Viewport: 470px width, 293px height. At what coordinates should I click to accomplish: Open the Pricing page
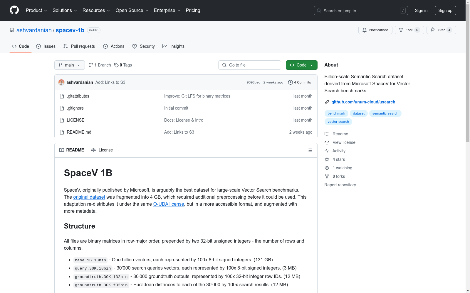pyautogui.click(x=193, y=11)
